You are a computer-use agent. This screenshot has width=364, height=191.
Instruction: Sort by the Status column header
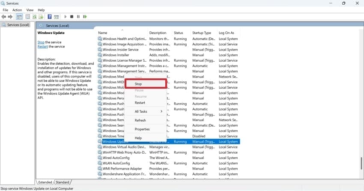pyautogui.click(x=181, y=33)
